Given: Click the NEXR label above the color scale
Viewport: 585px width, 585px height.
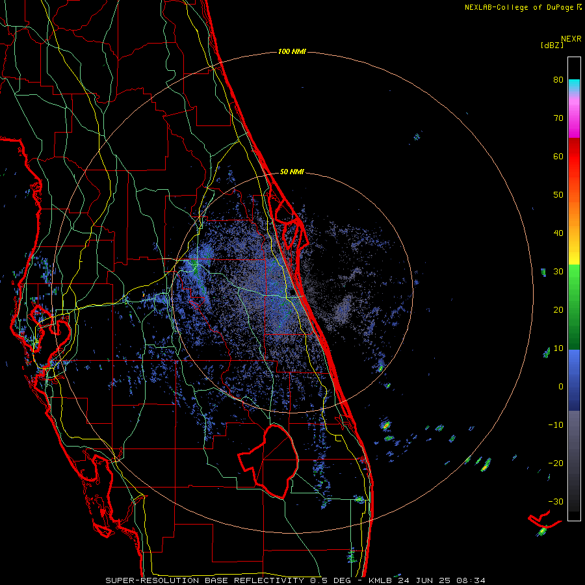Looking at the screenshot, I should (x=571, y=39).
